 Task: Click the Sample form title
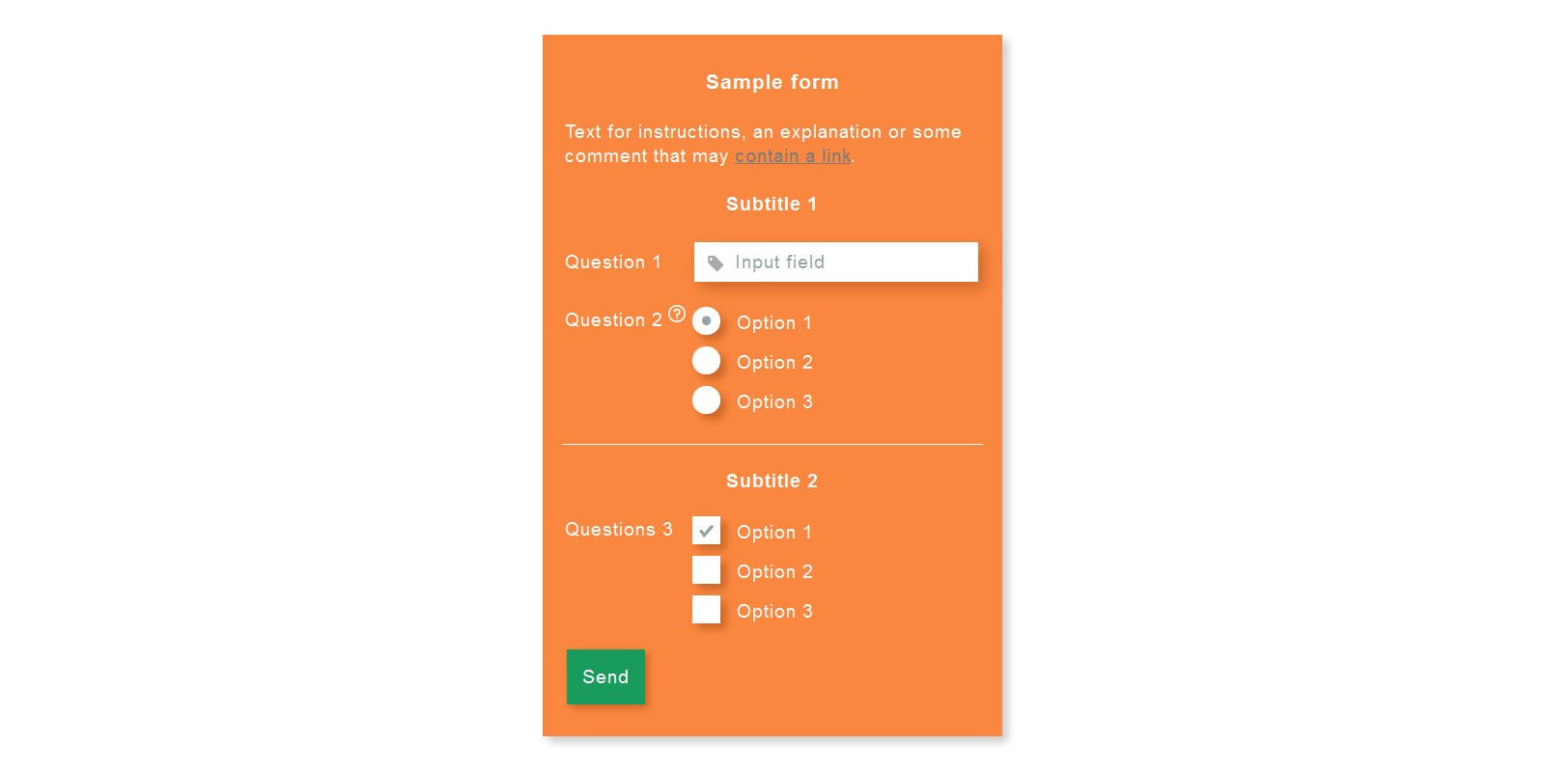tap(772, 82)
